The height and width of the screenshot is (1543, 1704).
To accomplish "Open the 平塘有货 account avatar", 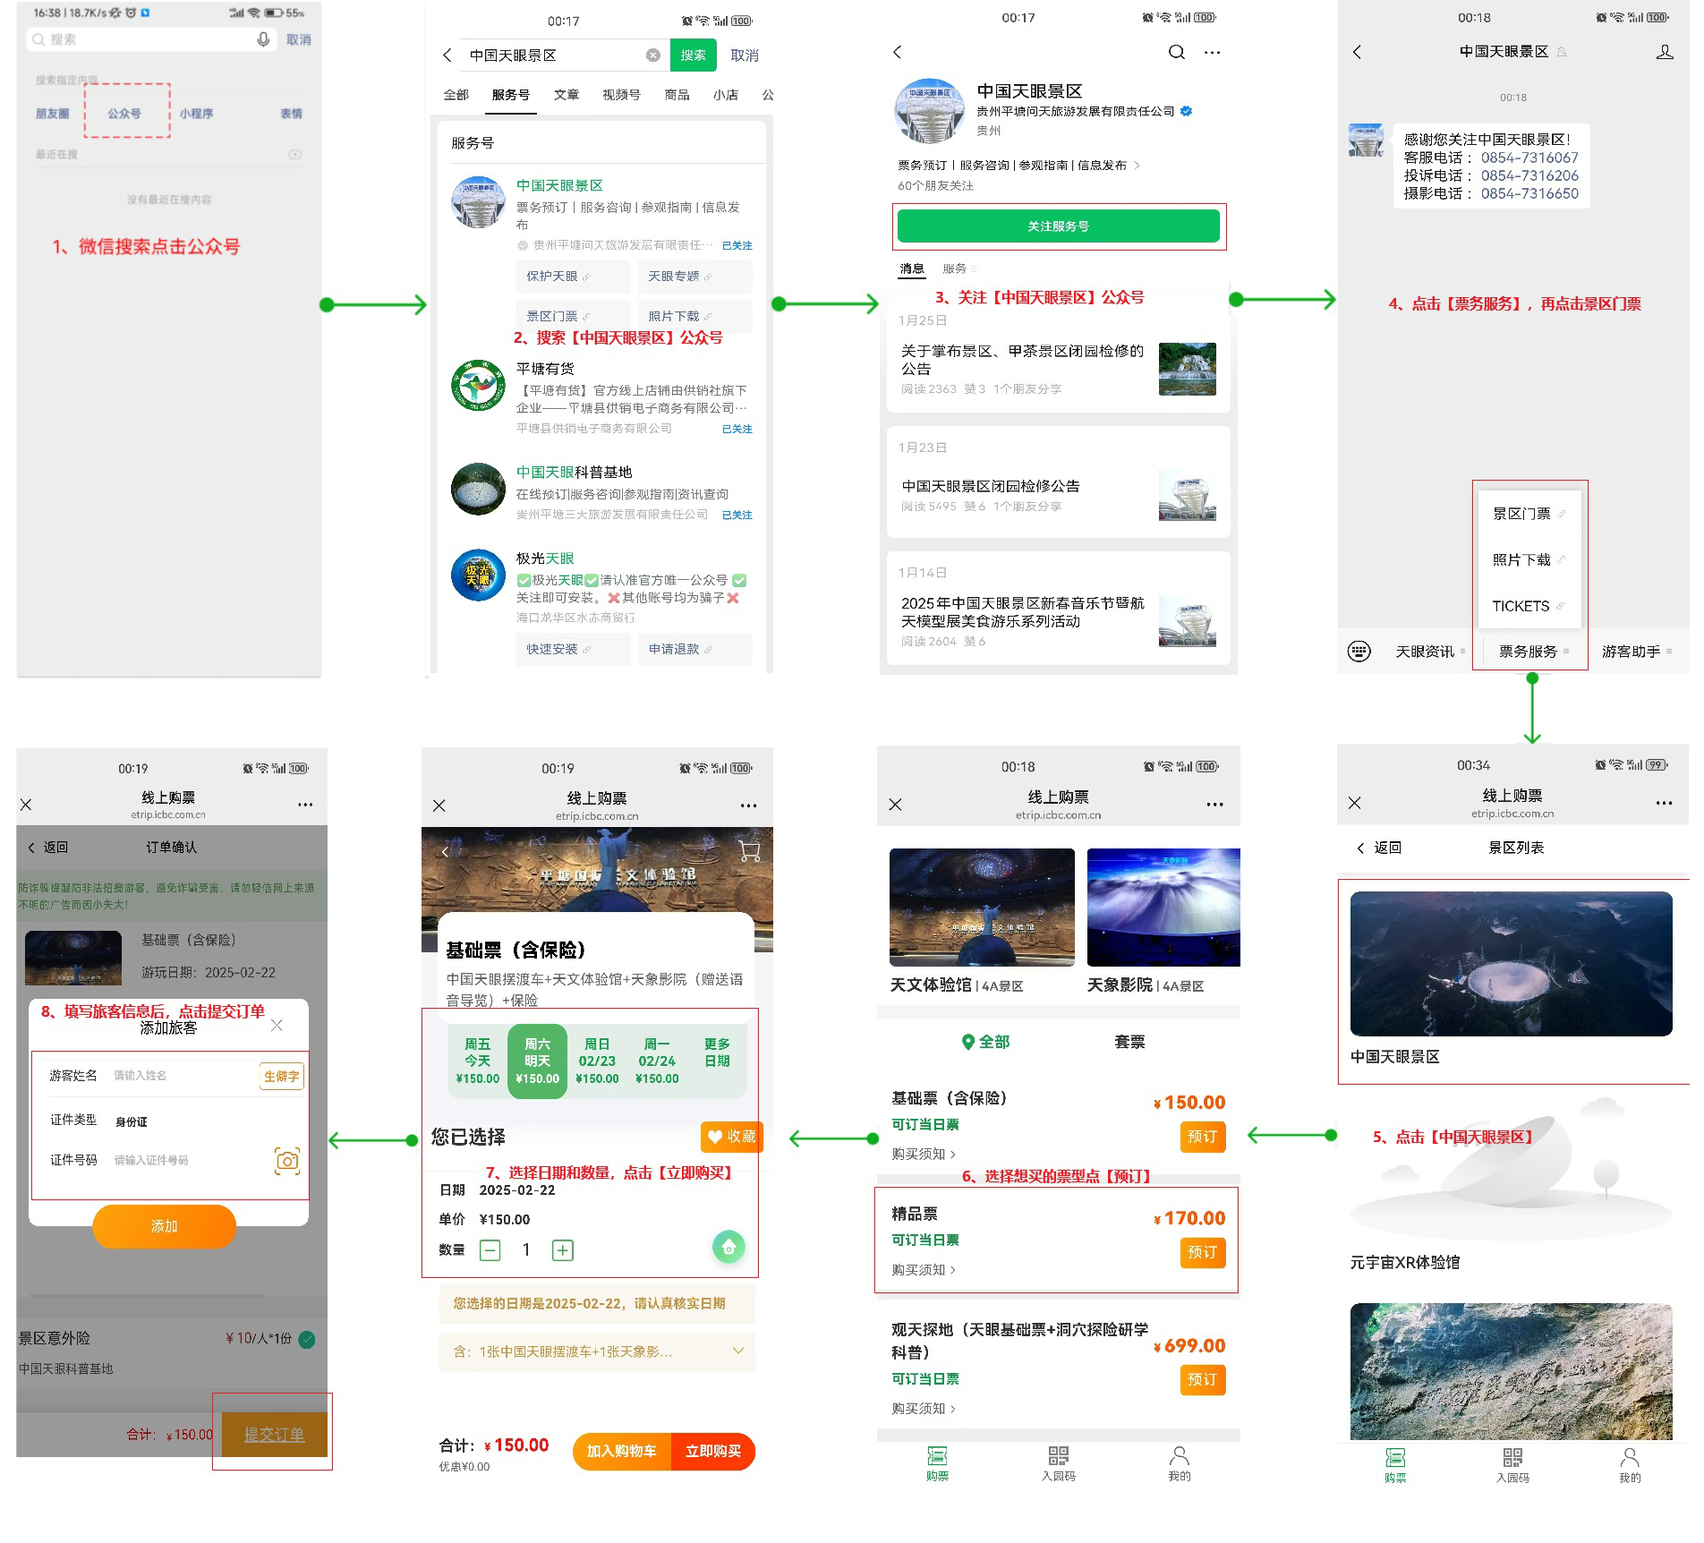I will 478,386.
